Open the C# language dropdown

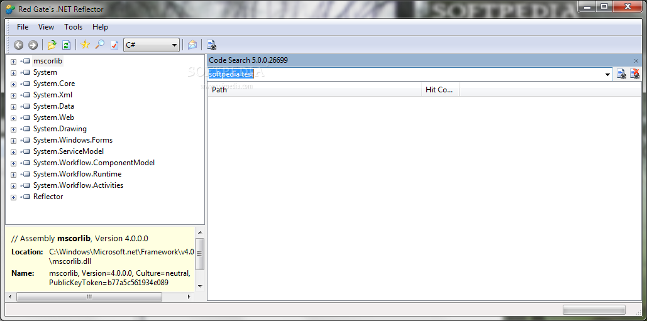point(174,45)
